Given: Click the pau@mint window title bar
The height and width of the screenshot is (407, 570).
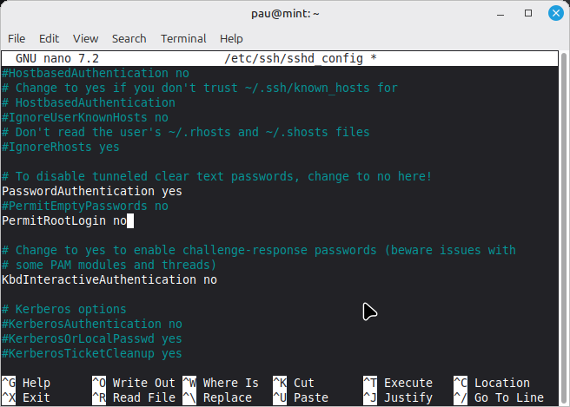Looking at the screenshot, I should 285,13.
